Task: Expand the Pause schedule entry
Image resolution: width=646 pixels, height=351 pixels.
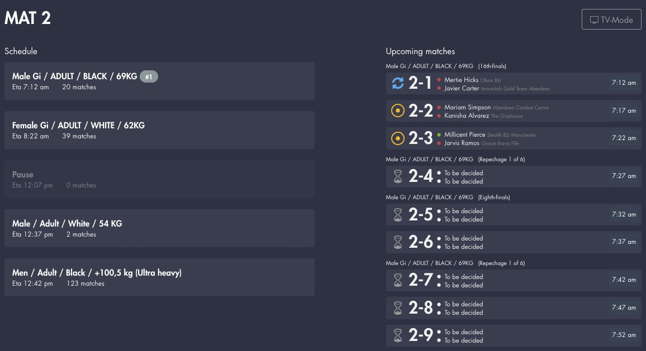Action: 160,179
